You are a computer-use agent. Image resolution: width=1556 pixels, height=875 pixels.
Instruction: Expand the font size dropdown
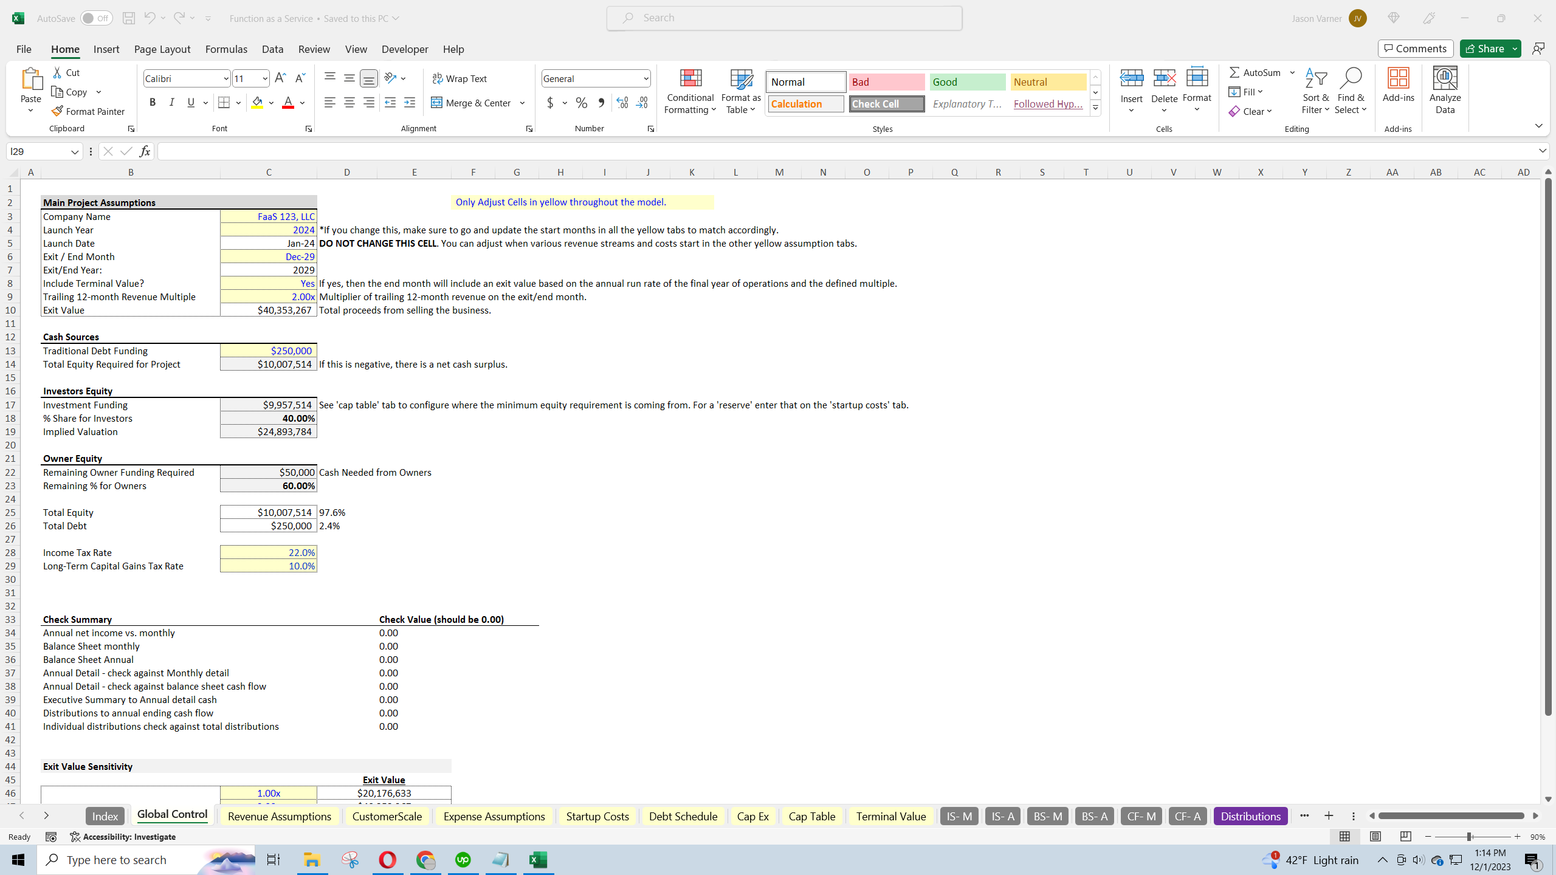coord(265,78)
